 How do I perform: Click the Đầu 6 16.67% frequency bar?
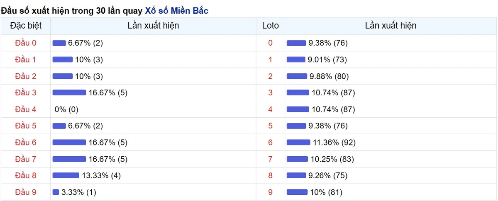[69, 143]
